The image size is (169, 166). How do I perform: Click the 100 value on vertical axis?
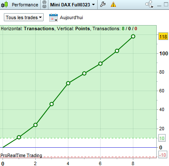tap(163, 54)
